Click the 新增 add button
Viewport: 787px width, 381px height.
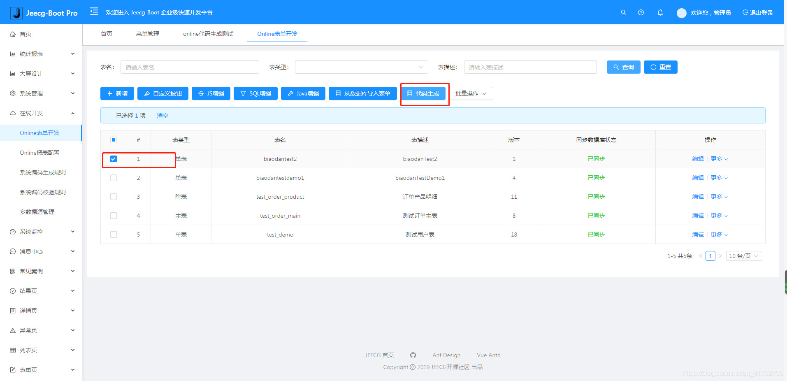click(x=117, y=93)
